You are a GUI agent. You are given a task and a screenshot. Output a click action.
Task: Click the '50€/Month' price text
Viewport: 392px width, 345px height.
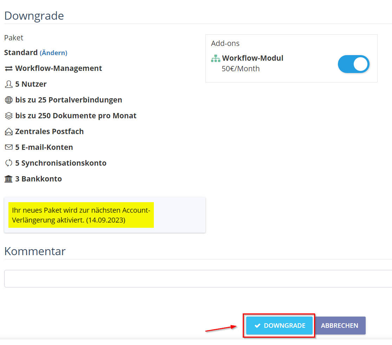point(241,69)
